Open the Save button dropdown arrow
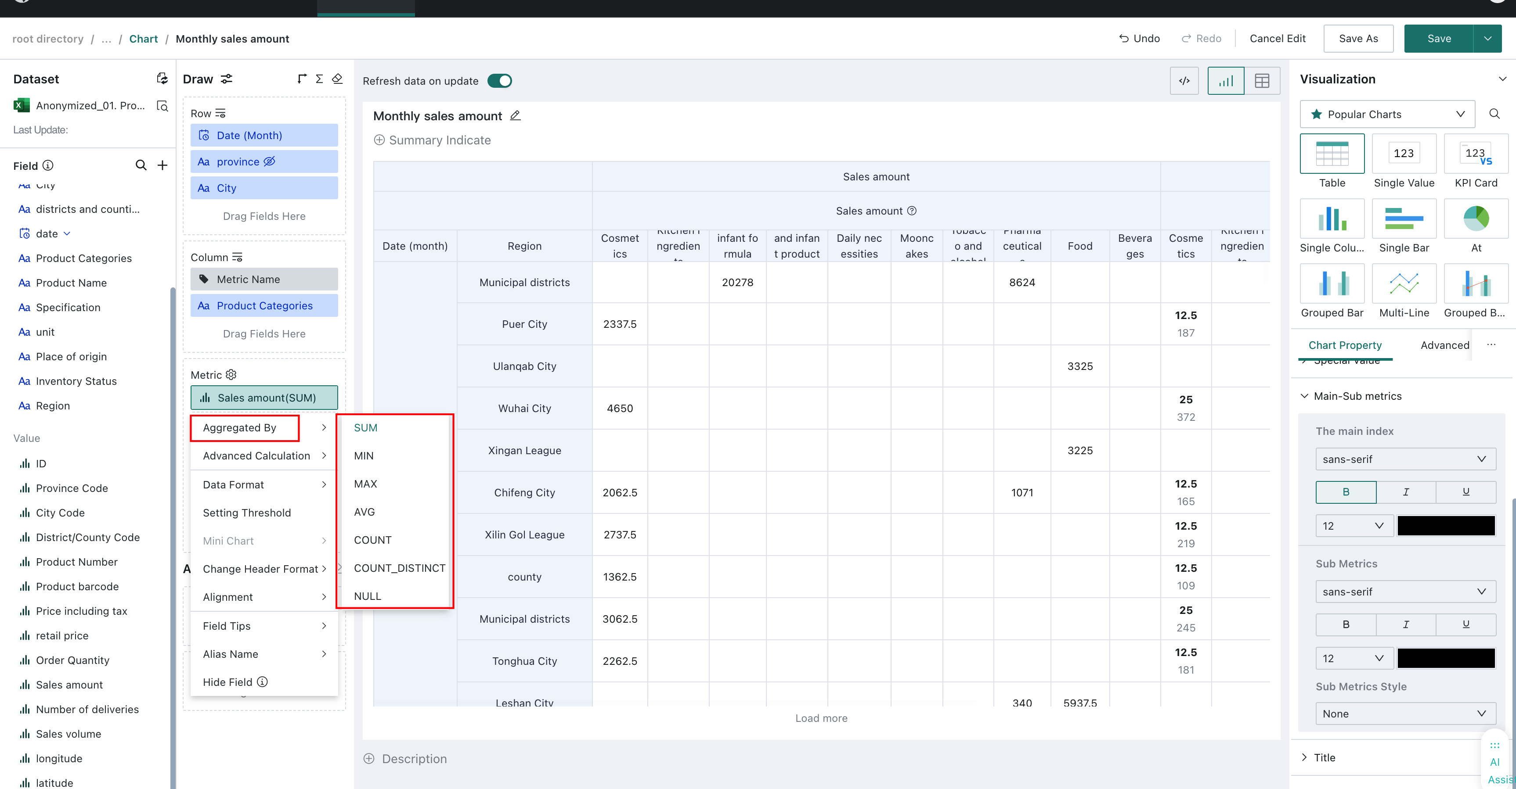Viewport: 1516px width, 789px height. pos(1488,39)
